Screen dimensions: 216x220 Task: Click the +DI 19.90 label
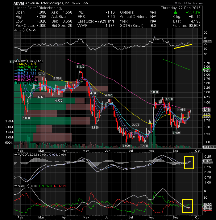click(45, 186)
